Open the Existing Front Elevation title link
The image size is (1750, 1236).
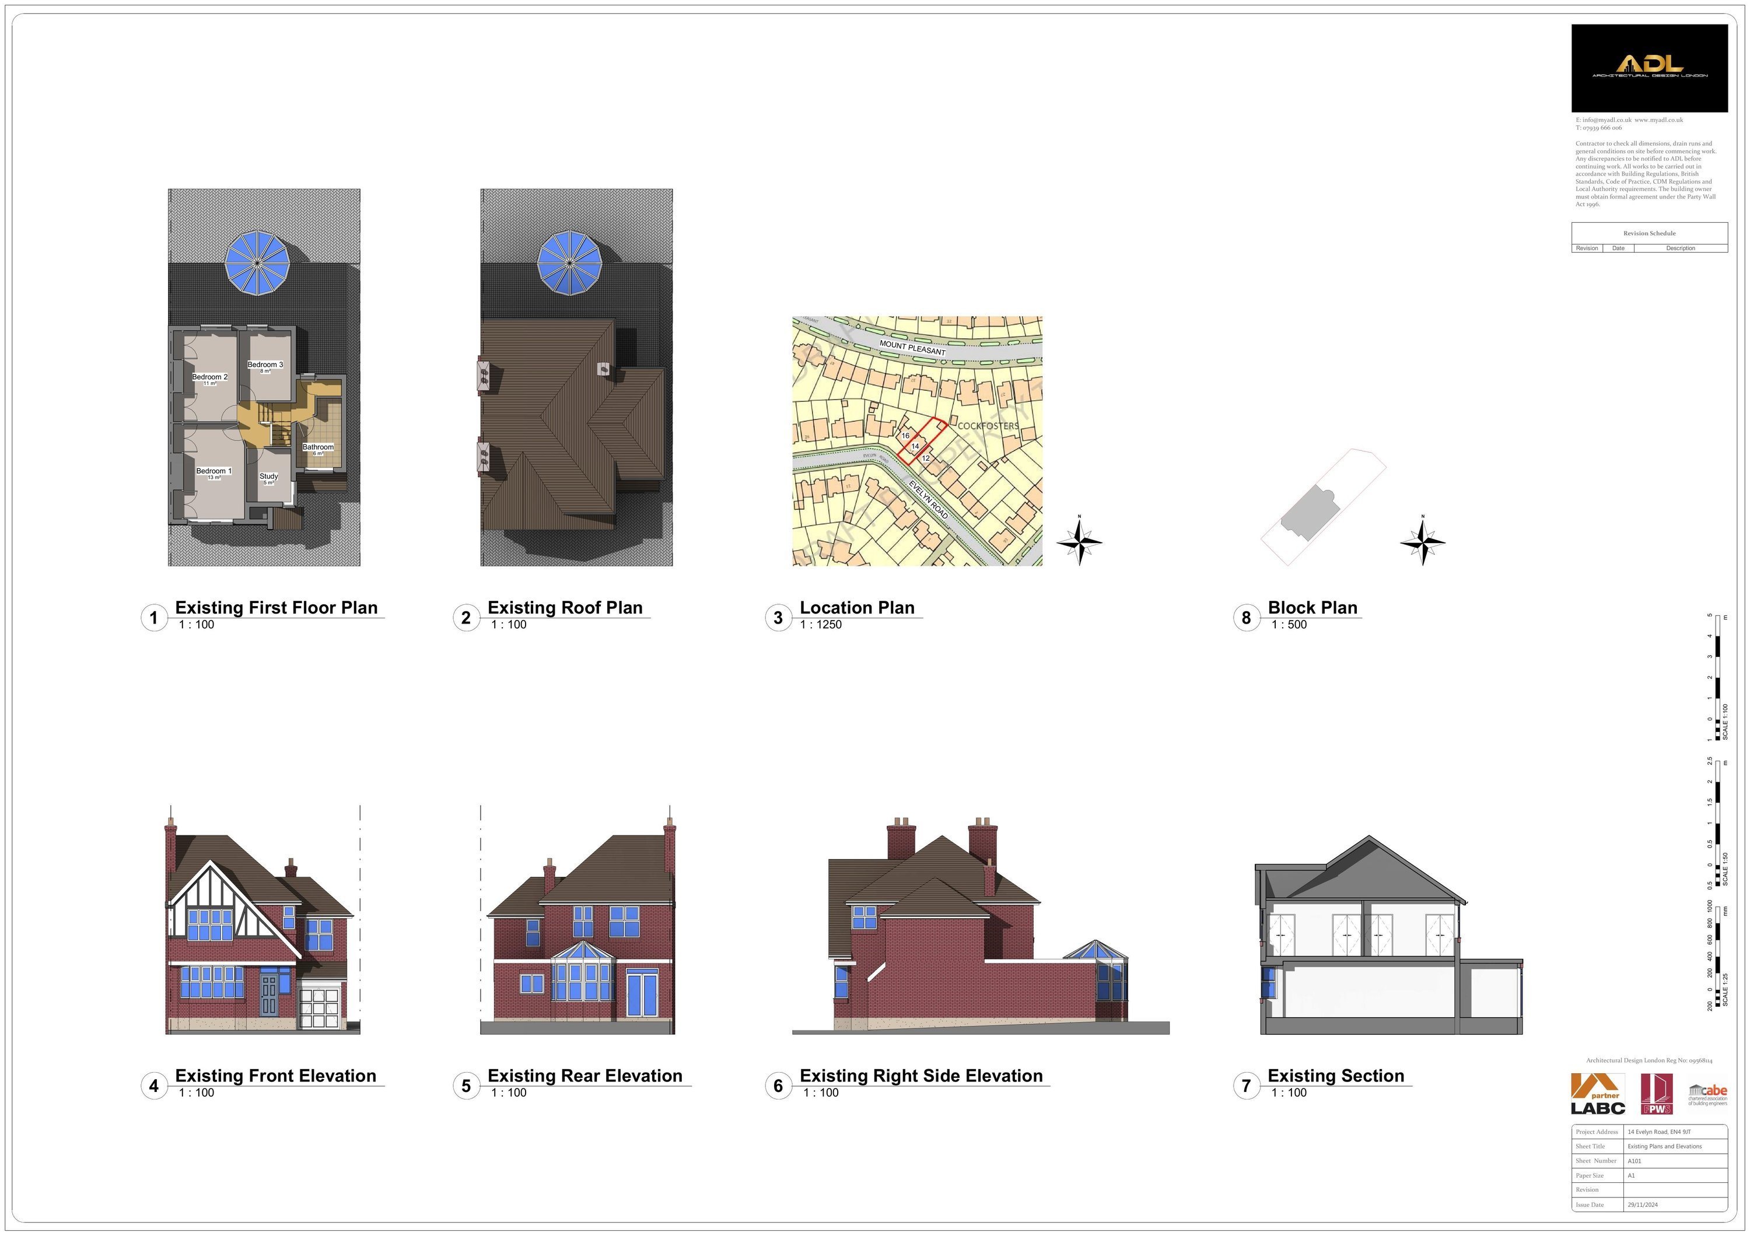pos(276,1076)
